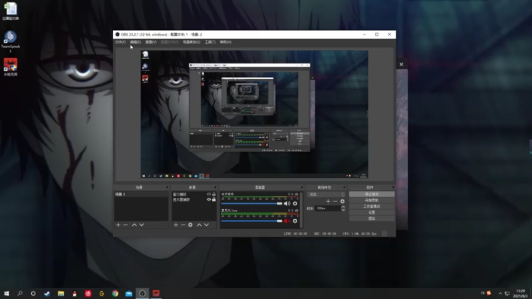Screen dimensions: 532x299
Task: Move the selected scene up
Action: pyautogui.click(x=134, y=225)
